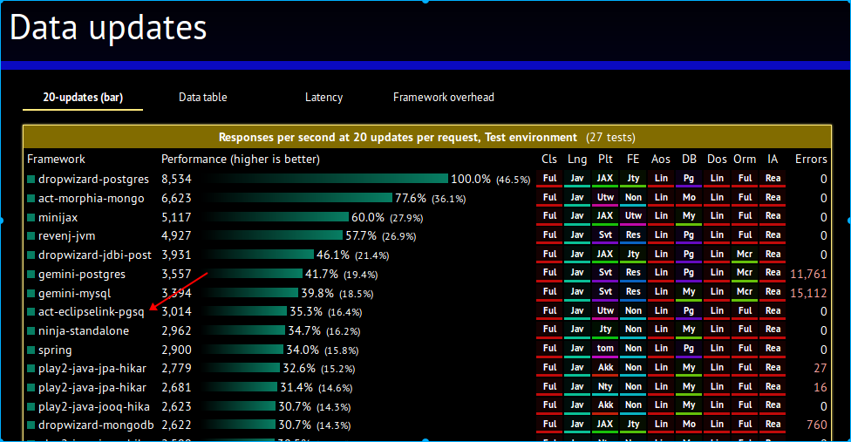Click the Aos column header
The image size is (851, 442).
click(x=661, y=159)
